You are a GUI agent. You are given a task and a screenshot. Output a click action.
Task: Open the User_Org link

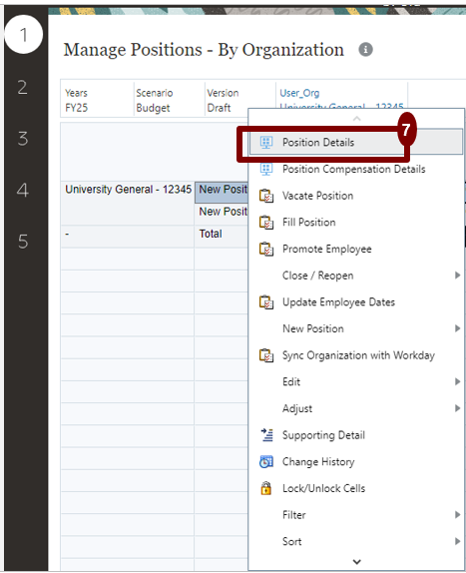click(299, 93)
